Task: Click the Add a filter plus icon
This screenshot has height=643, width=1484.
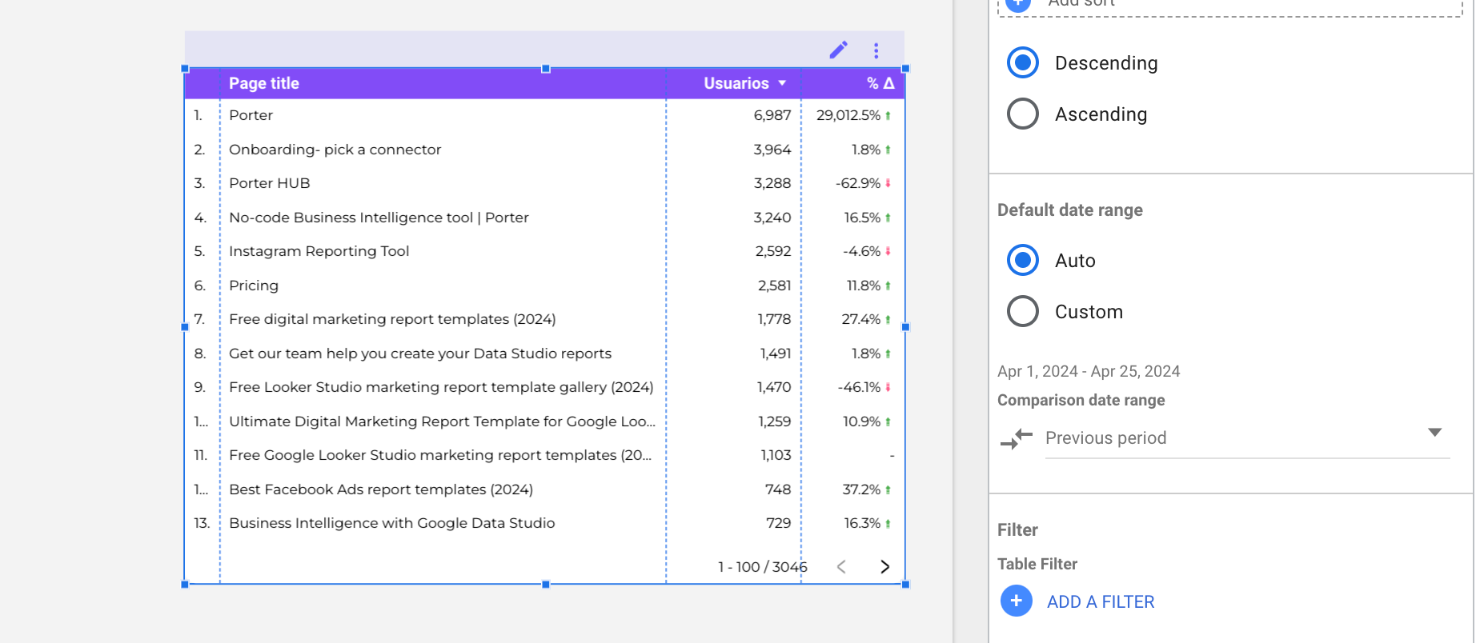Action: [1017, 601]
